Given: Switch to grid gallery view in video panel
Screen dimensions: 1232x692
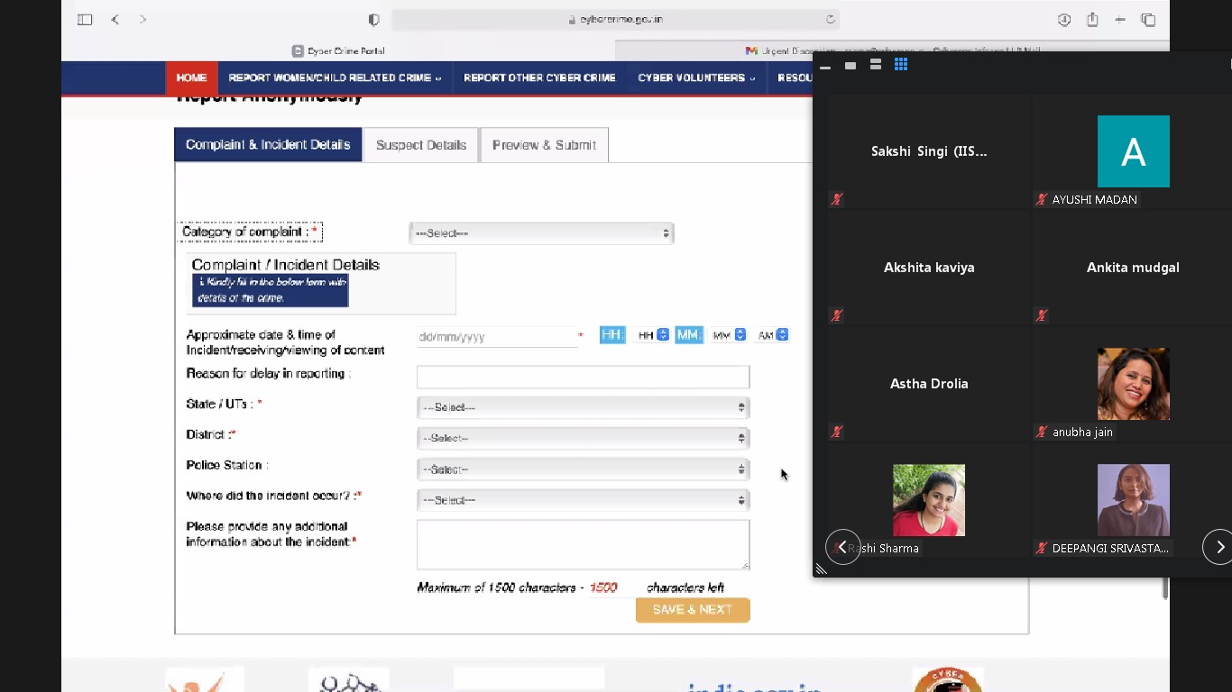Looking at the screenshot, I should tap(900, 65).
